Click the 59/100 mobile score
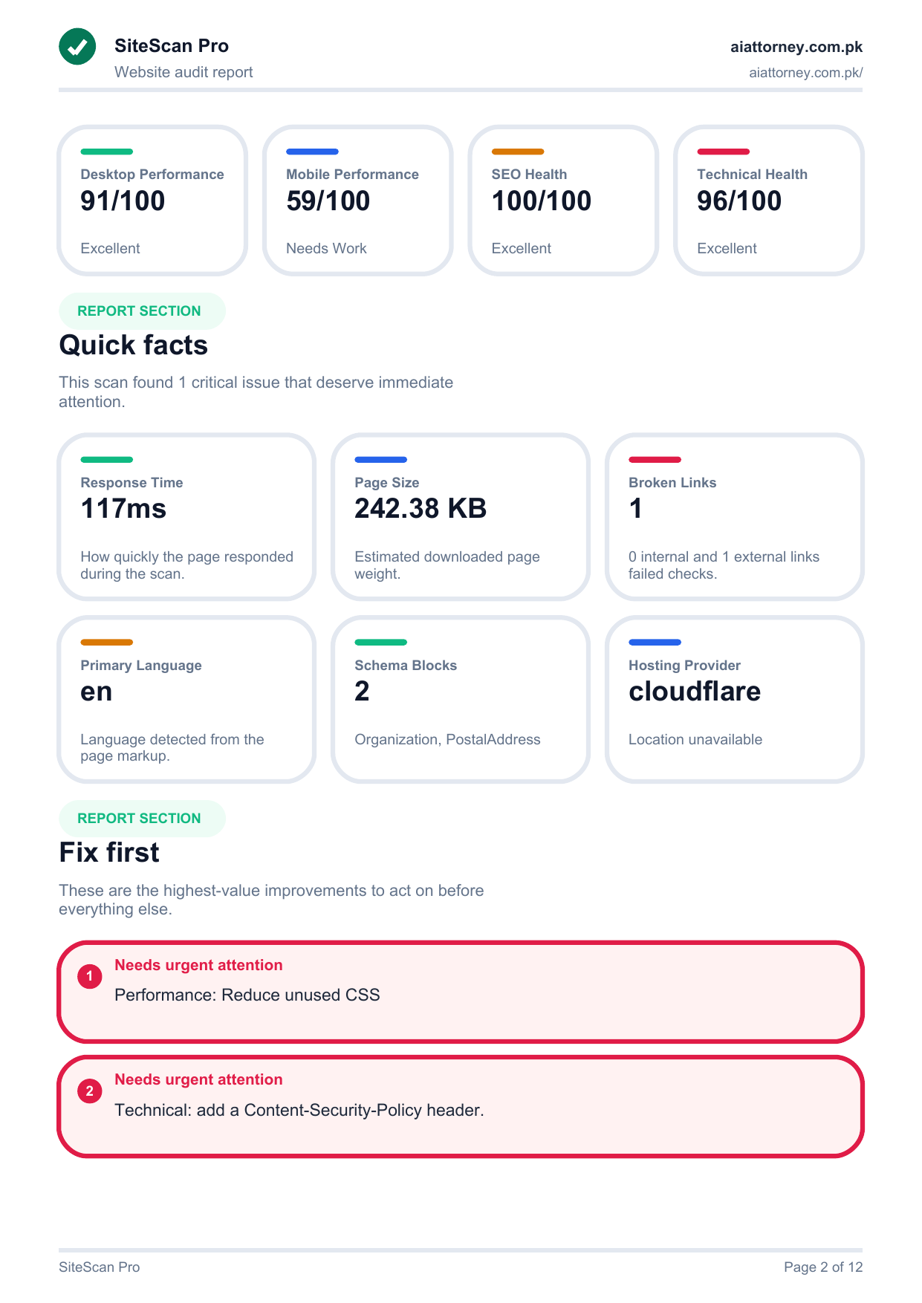Viewport: 922px width, 1303px height. [328, 201]
